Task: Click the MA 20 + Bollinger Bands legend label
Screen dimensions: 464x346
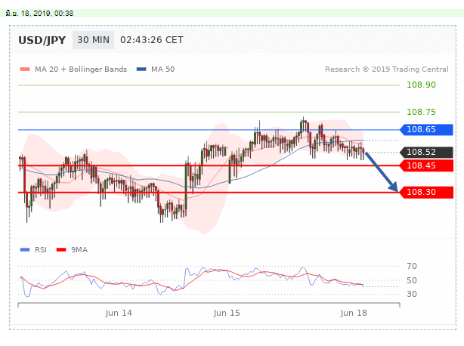Action: pyautogui.click(x=81, y=70)
